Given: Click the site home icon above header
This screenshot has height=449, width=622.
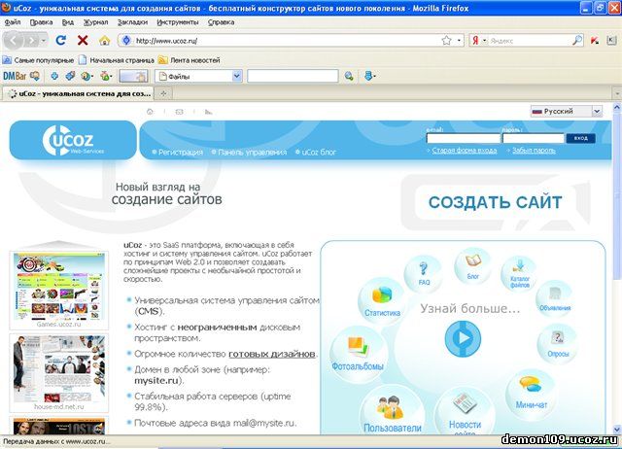Looking at the screenshot, I should (150, 112).
